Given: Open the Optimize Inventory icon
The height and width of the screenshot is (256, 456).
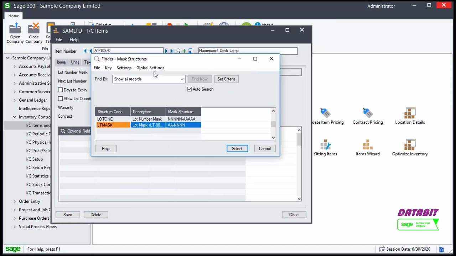Looking at the screenshot, I should tap(410, 145).
